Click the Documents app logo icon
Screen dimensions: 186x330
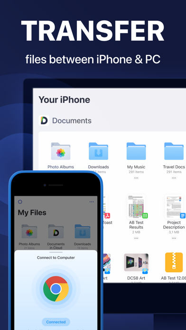pyautogui.click(x=44, y=120)
